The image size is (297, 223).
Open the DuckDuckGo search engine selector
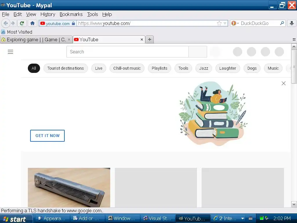click(235, 23)
